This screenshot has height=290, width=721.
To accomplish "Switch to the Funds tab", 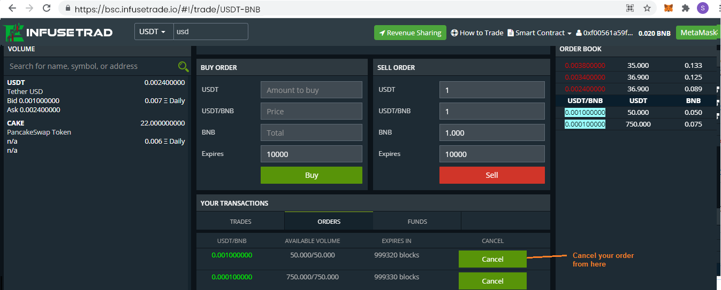I will (417, 221).
